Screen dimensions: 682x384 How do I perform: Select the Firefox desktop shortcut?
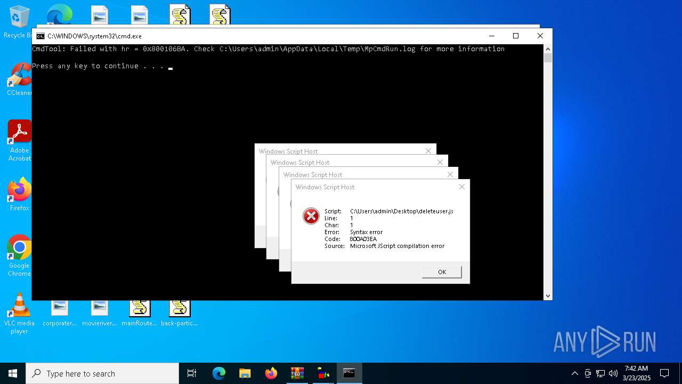(x=19, y=195)
